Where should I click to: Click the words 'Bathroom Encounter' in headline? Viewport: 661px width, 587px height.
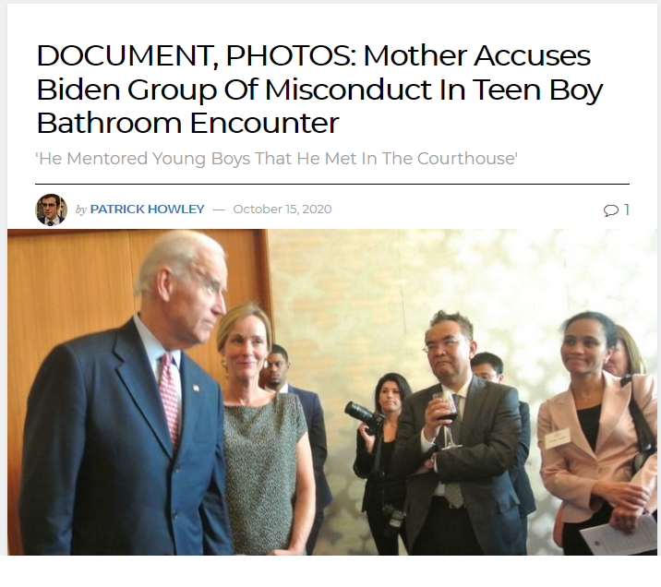point(187,123)
